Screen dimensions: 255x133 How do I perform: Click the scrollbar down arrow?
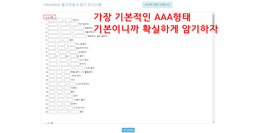coord(213,122)
